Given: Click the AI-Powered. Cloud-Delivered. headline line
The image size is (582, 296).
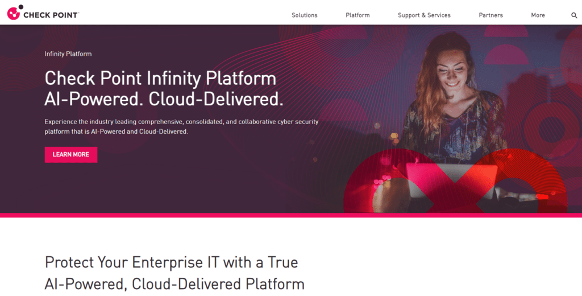Looking at the screenshot, I should click(x=164, y=99).
